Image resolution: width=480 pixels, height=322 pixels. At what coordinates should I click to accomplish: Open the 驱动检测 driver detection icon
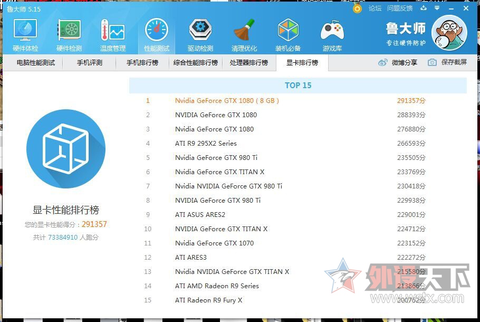point(200,35)
